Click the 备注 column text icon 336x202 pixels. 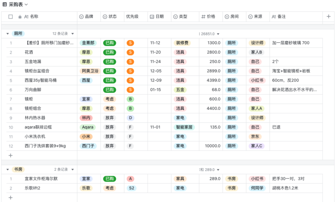click(274, 17)
